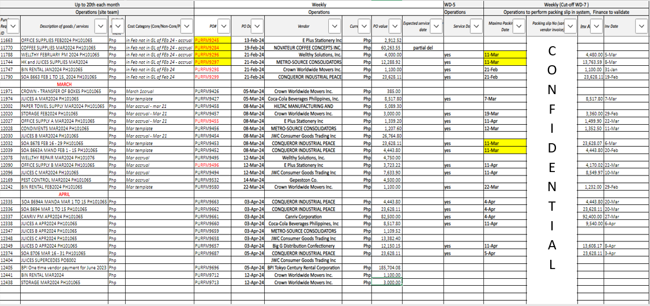Select vendor BPI Tokyo Century Rental Corporation
This screenshot has height=306, width=650.
(x=304, y=268)
